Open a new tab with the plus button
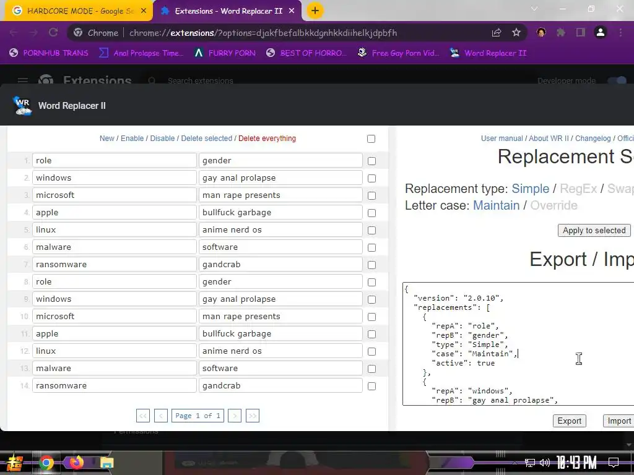Viewport: 634px width, 475px height. coord(315,11)
